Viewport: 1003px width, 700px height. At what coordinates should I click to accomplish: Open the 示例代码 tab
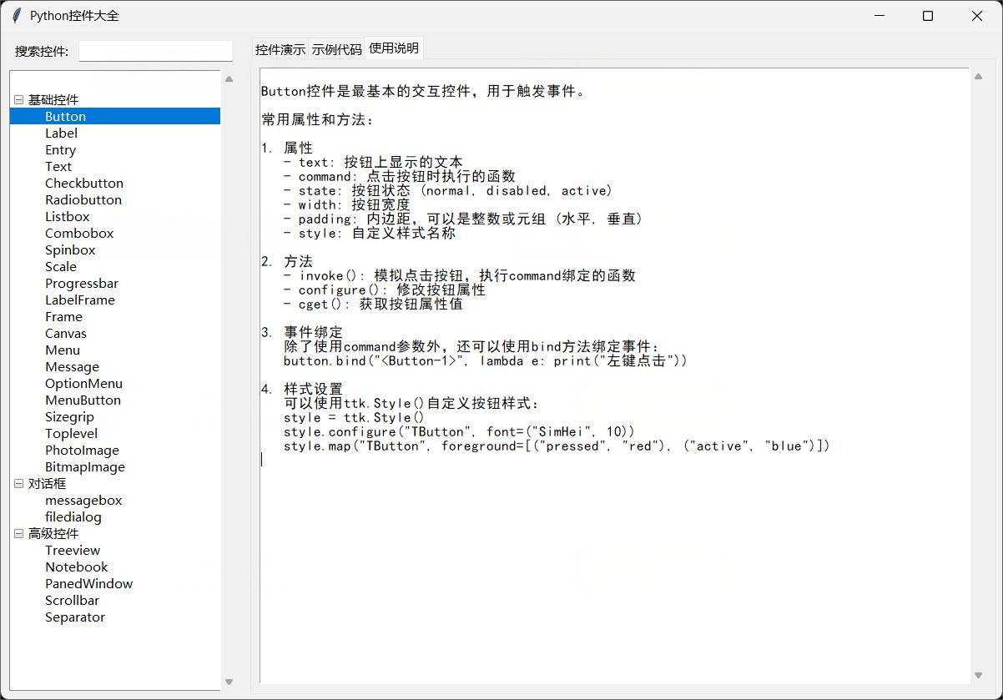point(335,48)
